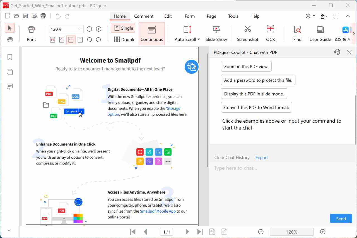Toggle Continuous scrolling mode
357x238 pixels.
click(152, 34)
